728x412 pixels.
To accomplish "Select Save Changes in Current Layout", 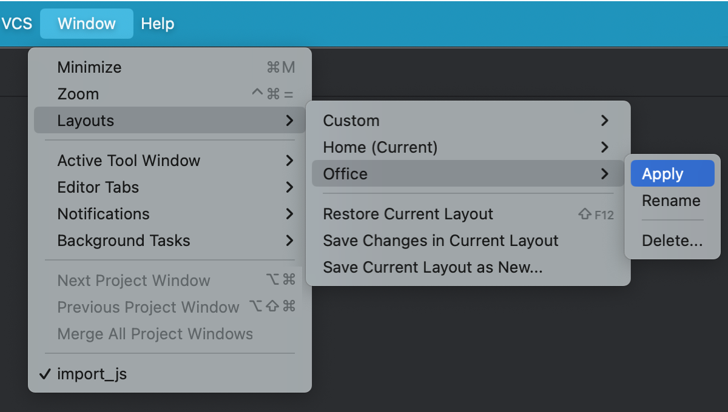I will point(440,241).
